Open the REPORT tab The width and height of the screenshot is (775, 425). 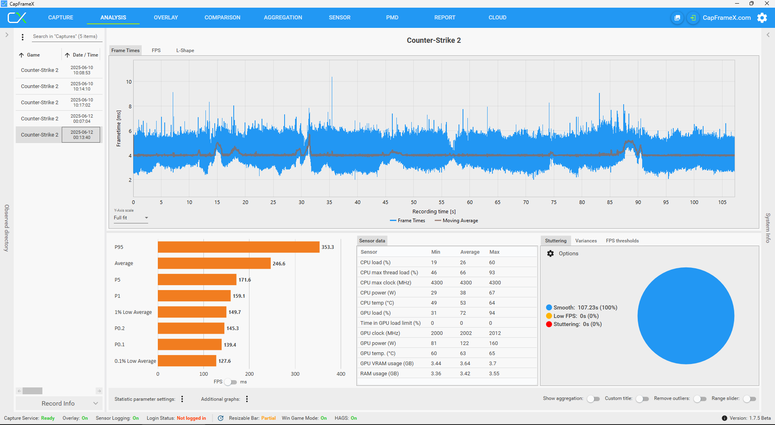coord(445,17)
